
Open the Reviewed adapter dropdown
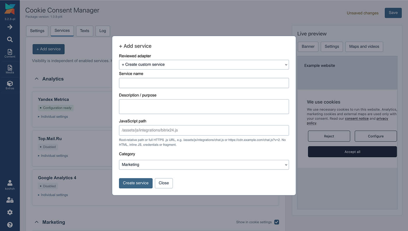pyautogui.click(x=204, y=65)
